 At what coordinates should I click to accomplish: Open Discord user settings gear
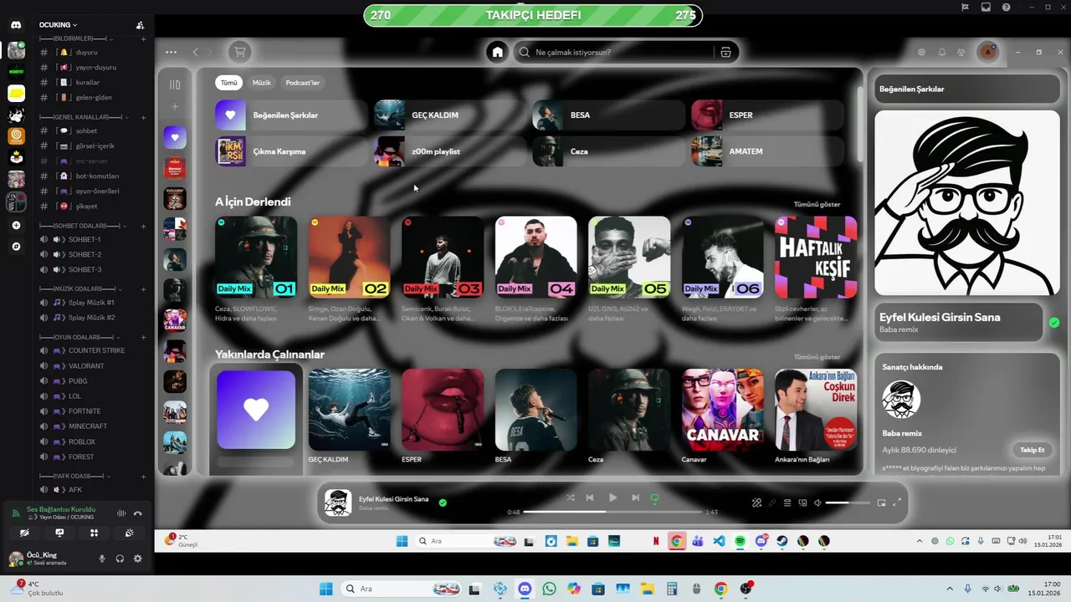tap(138, 559)
